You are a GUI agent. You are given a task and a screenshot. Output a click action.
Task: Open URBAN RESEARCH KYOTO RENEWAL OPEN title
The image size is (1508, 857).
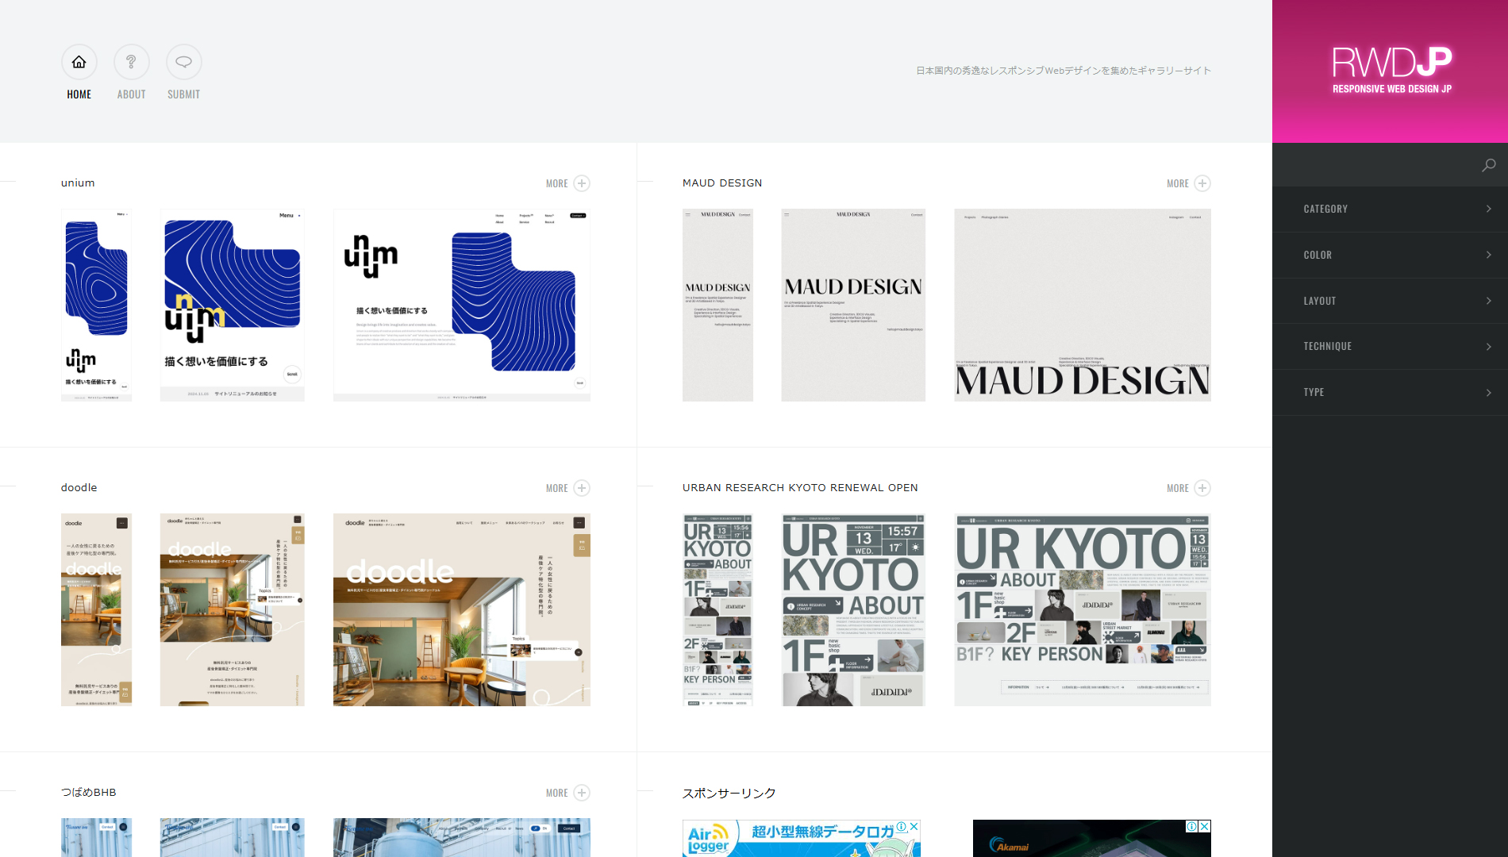pyautogui.click(x=800, y=488)
